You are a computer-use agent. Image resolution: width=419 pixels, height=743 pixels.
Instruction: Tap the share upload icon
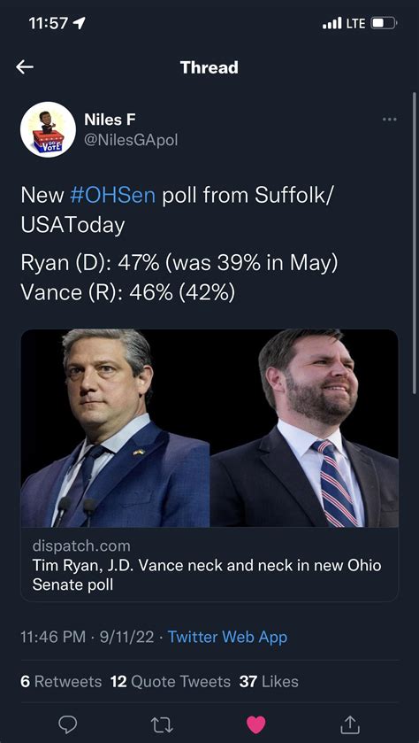[x=350, y=724]
